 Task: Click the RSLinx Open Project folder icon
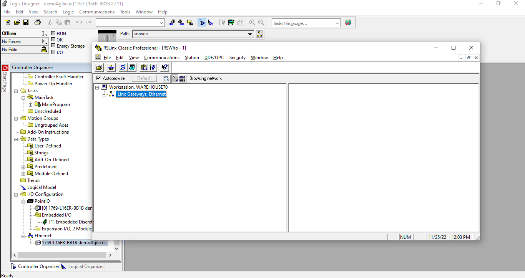click(100, 68)
